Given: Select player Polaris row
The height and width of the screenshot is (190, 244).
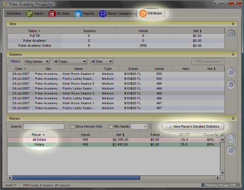Looking at the screenshot, I should pyautogui.click(x=114, y=144).
